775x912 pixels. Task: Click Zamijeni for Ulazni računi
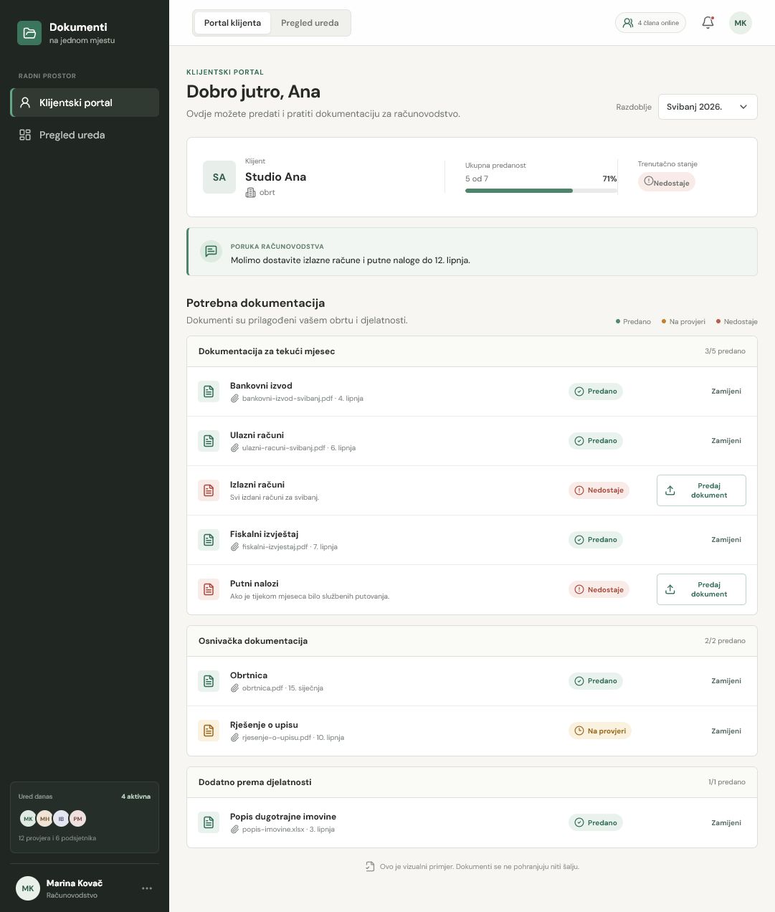pyautogui.click(x=726, y=441)
